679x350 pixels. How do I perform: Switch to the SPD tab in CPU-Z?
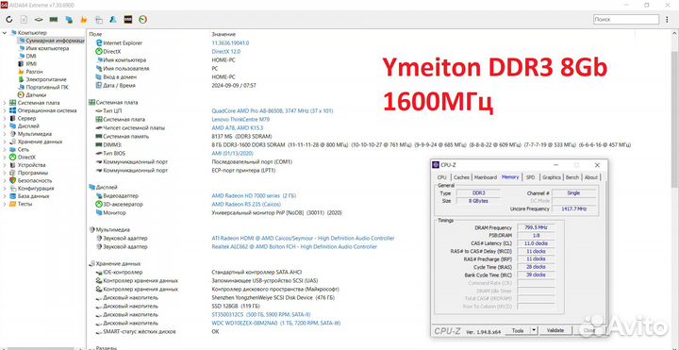tap(530, 177)
